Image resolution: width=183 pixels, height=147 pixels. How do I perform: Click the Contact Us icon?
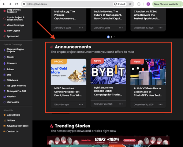pos(4,132)
